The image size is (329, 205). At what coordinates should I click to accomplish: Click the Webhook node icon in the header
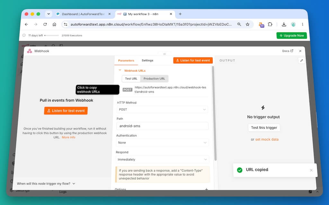[x=30, y=51]
